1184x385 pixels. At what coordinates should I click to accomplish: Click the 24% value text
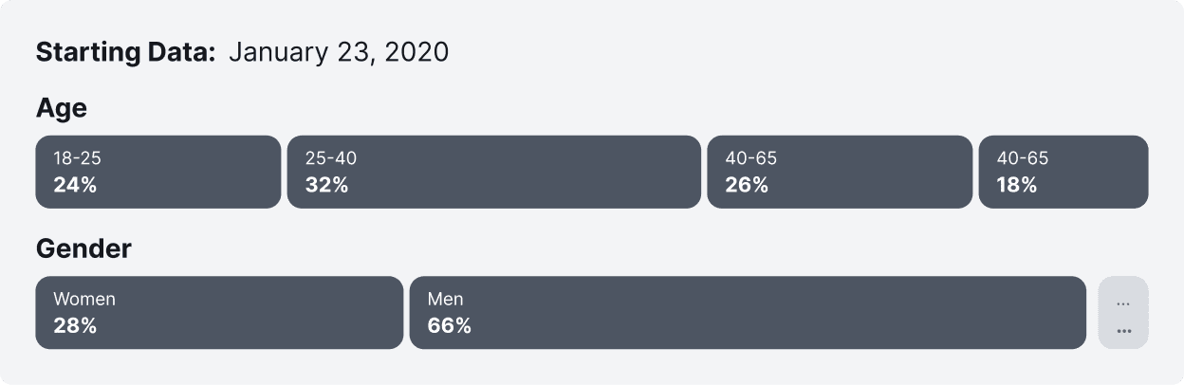tap(75, 185)
